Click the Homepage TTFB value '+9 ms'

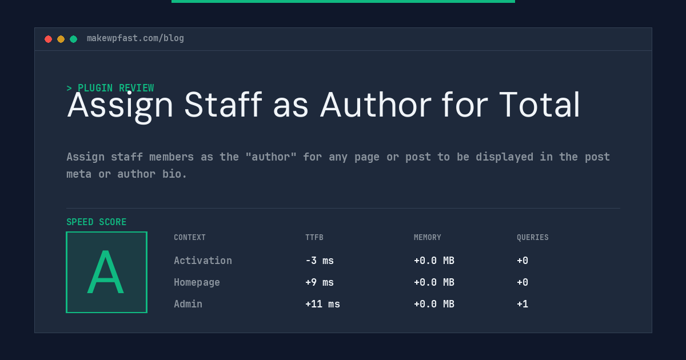(x=320, y=282)
